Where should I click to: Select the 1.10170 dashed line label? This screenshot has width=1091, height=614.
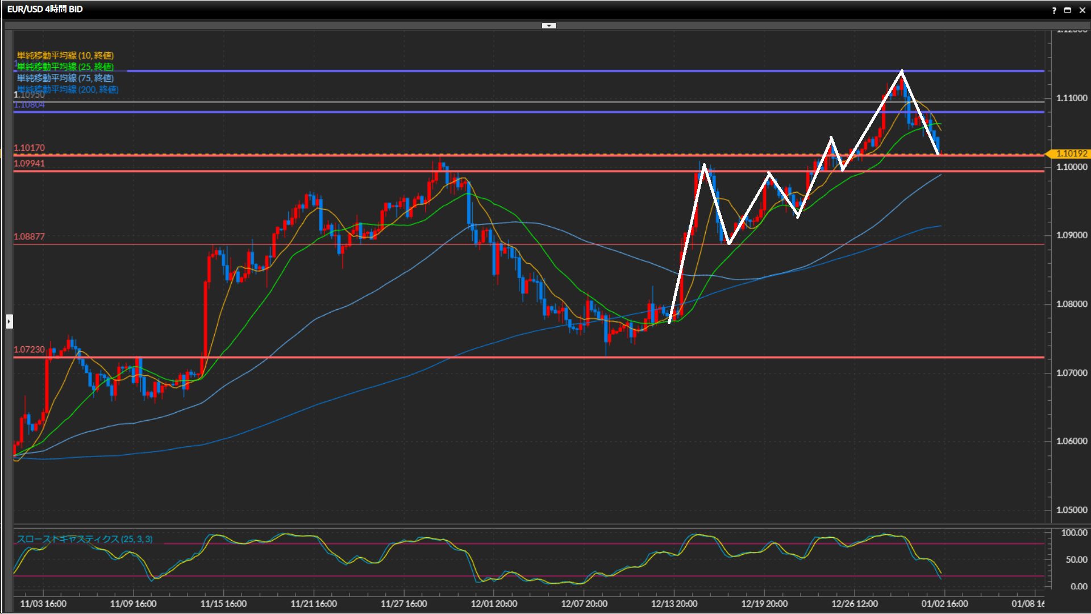(x=29, y=148)
